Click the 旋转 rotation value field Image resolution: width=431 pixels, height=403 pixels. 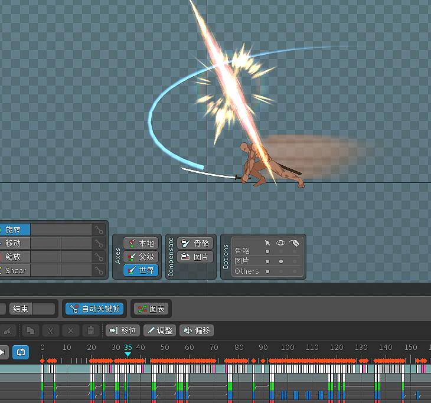[x=61, y=230]
